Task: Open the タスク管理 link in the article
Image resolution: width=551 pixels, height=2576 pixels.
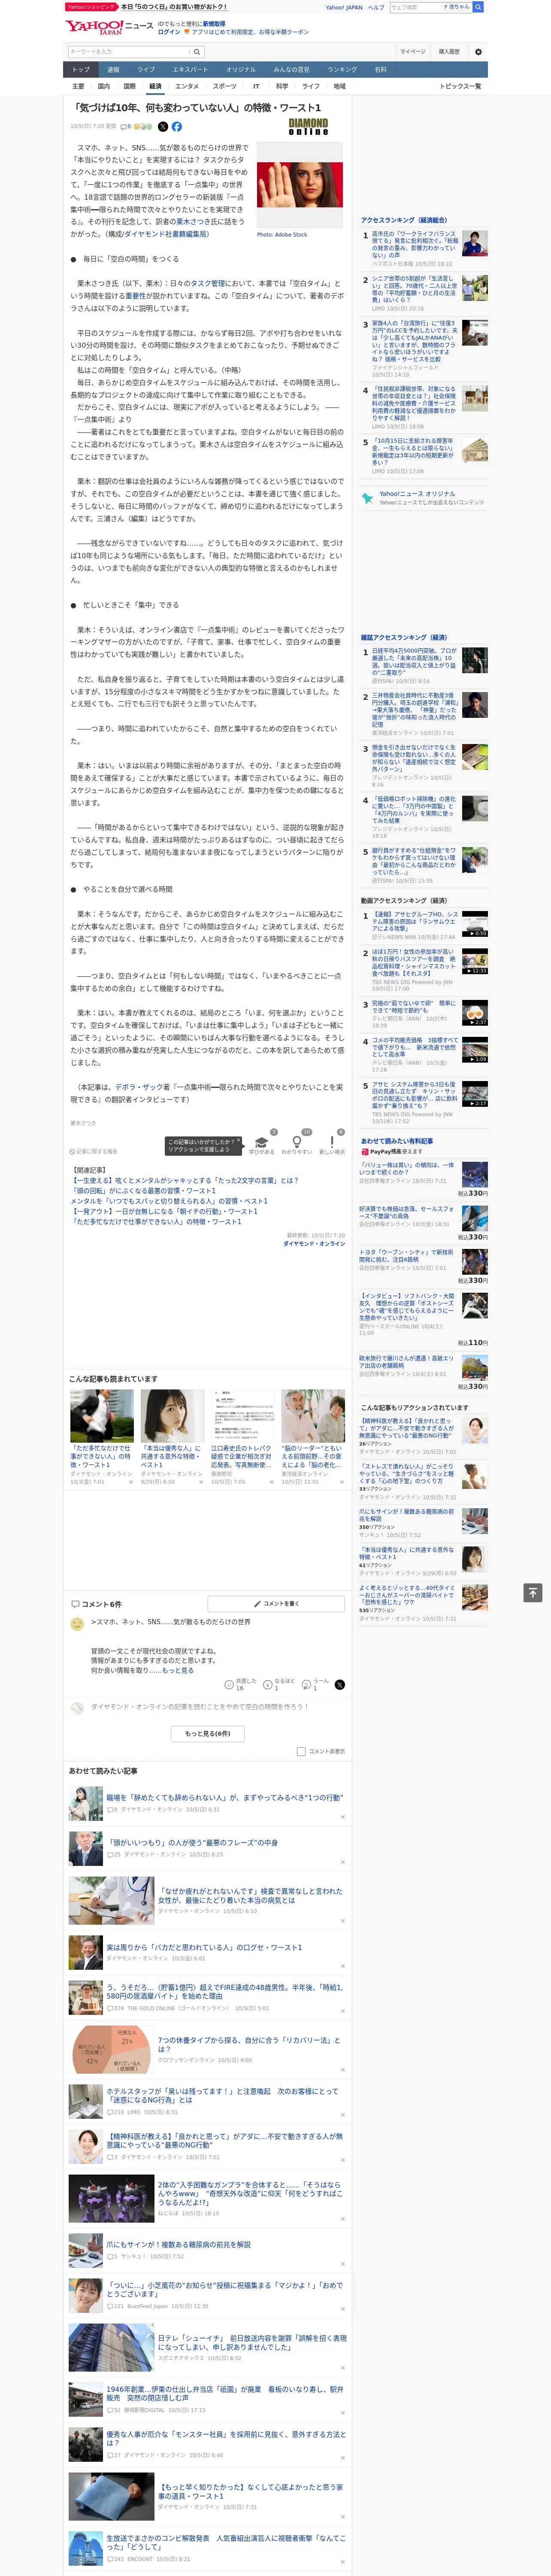Action: (209, 284)
